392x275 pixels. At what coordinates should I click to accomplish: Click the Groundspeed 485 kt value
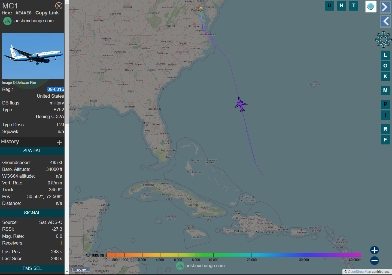(56, 162)
